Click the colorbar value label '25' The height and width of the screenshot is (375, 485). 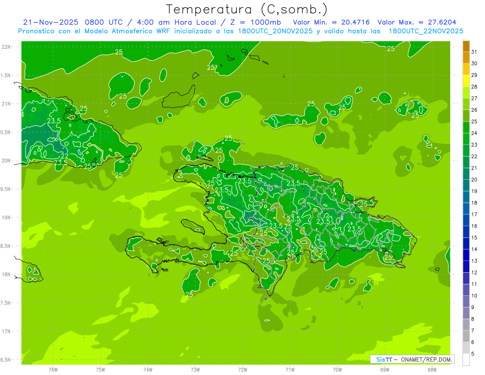point(474,121)
